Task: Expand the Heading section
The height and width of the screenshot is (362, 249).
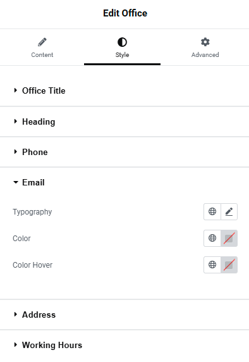Action: [124, 122]
